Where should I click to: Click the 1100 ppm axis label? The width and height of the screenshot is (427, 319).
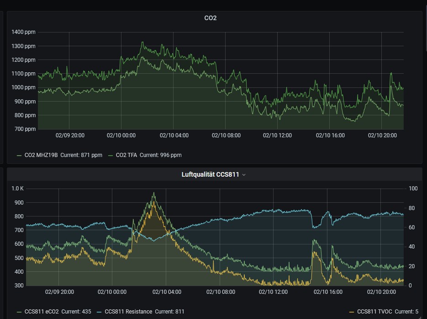click(23, 74)
